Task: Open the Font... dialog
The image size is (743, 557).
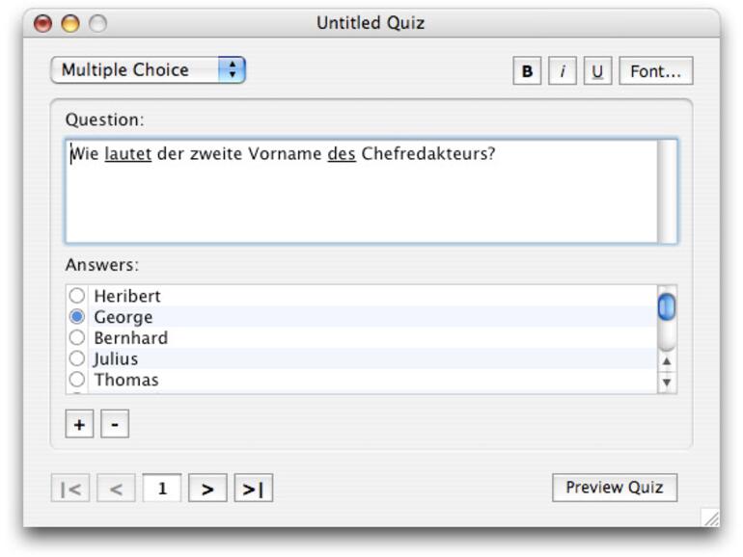Action: point(655,71)
